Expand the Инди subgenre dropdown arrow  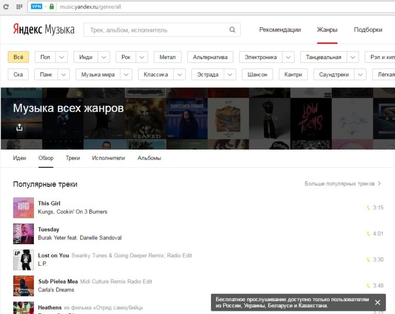point(104,57)
